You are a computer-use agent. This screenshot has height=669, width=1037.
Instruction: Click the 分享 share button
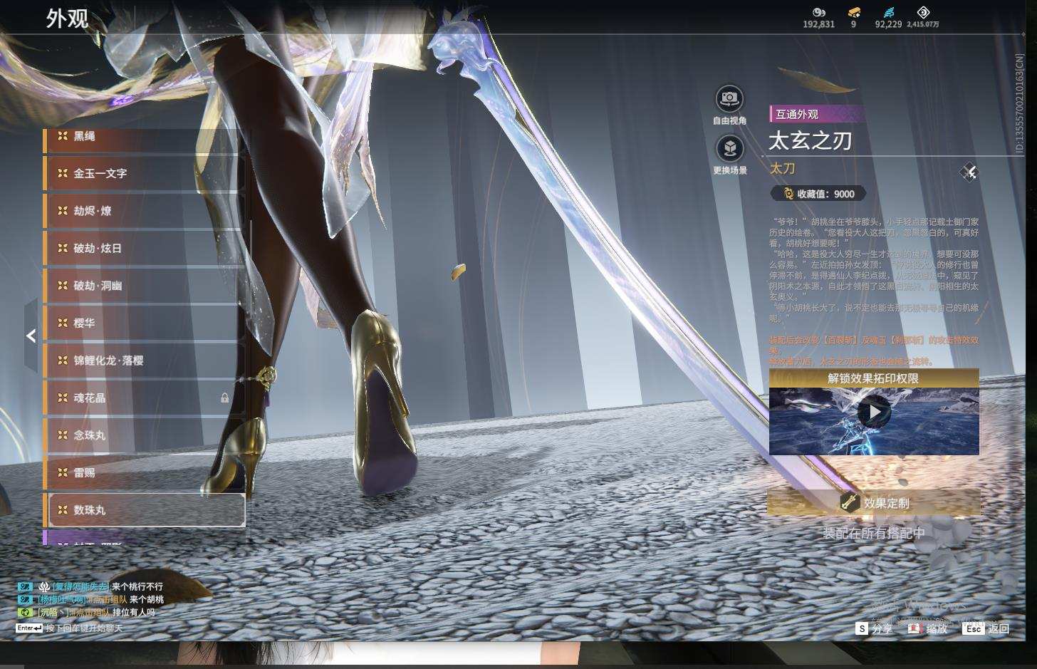(874, 628)
